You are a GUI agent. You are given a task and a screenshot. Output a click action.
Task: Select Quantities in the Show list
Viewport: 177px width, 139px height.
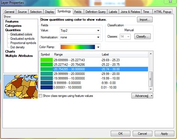(x=13, y=30)
